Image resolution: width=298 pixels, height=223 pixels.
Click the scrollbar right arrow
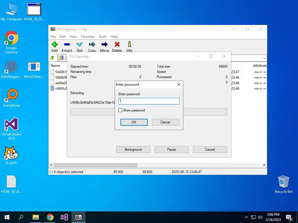point(264,165)
